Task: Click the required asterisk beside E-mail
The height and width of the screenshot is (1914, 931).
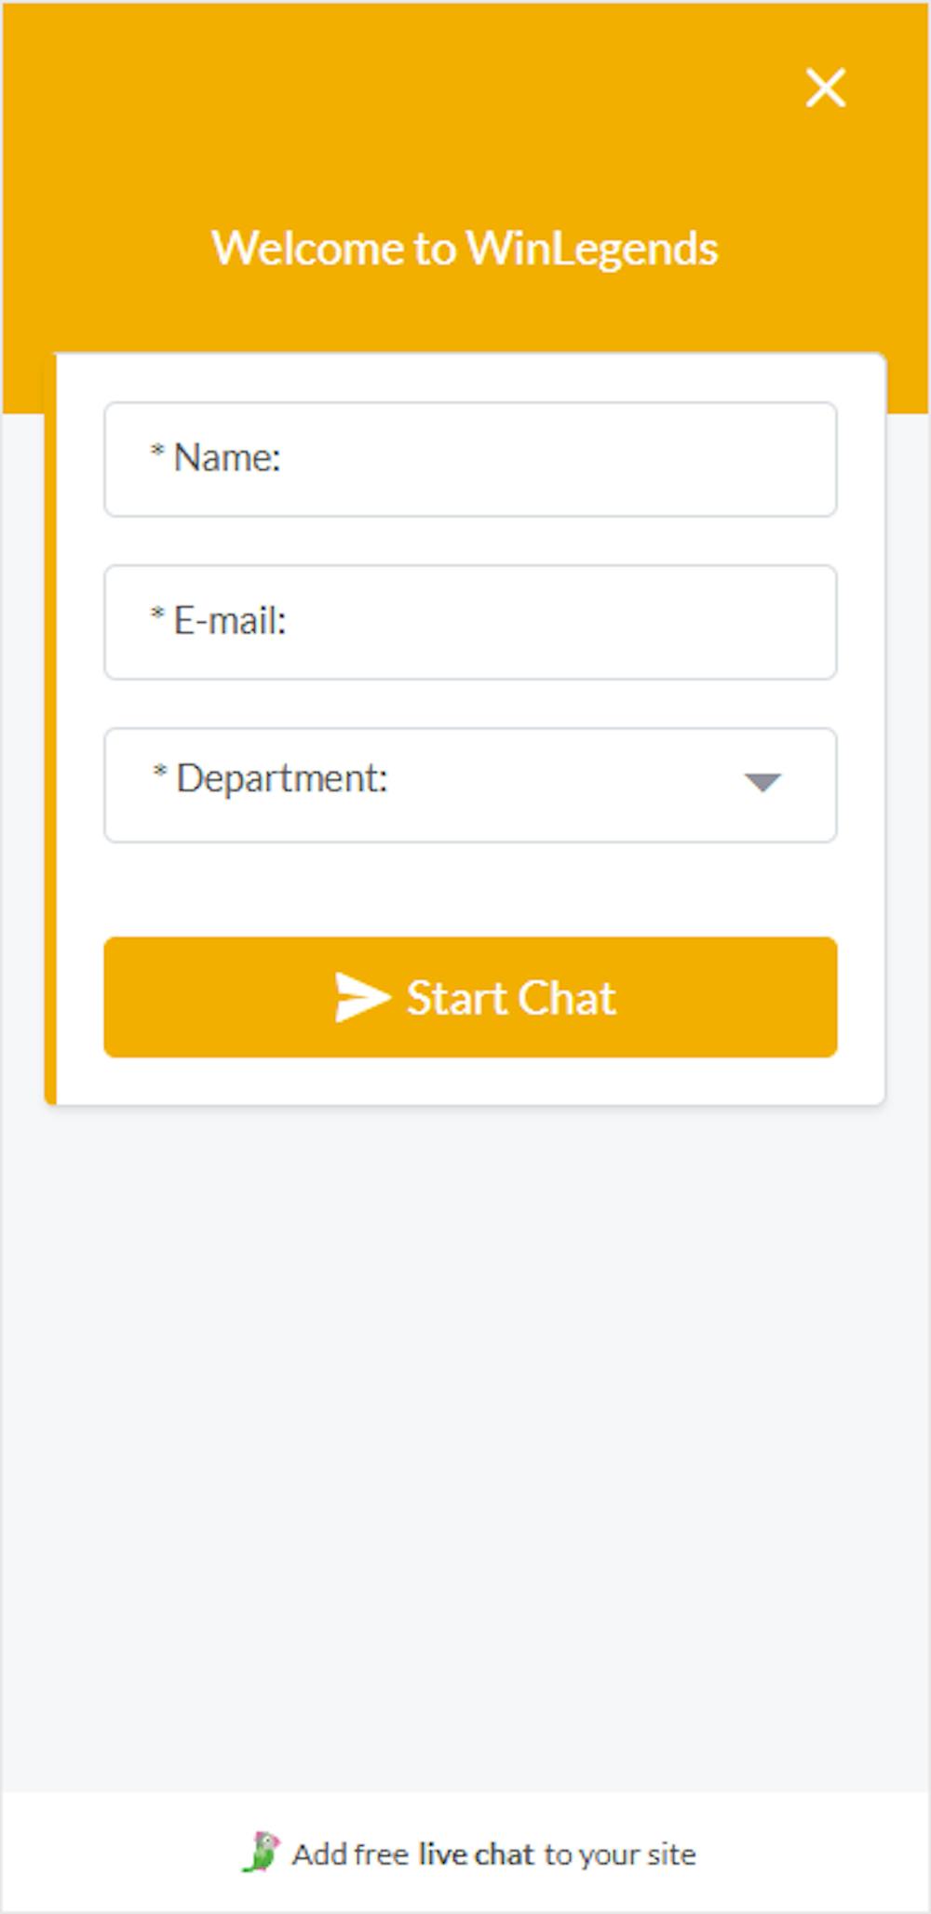Action: pyautogui.click(x=157, y=614)
